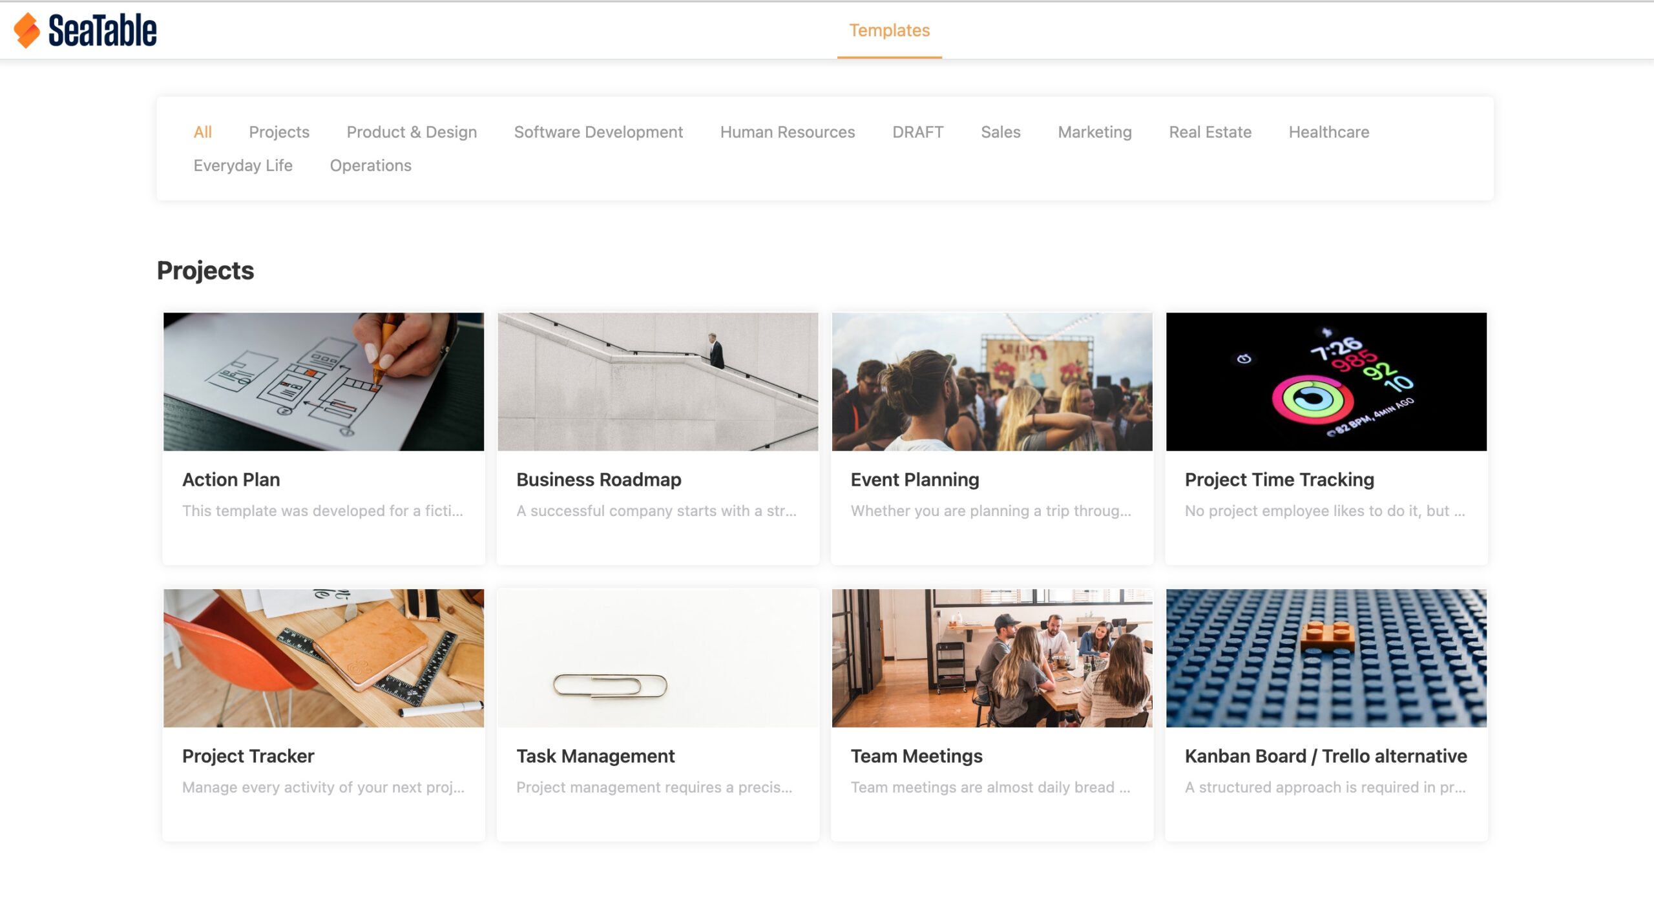Image resolution: width=1654 pixels, height=910 pixels.
Task: Switch to Product & Design category
Action: click(x=412, y=132)
